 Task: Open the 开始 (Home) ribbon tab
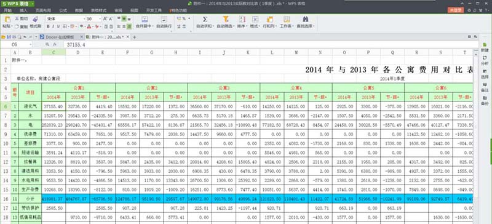[x=7, y=10]
